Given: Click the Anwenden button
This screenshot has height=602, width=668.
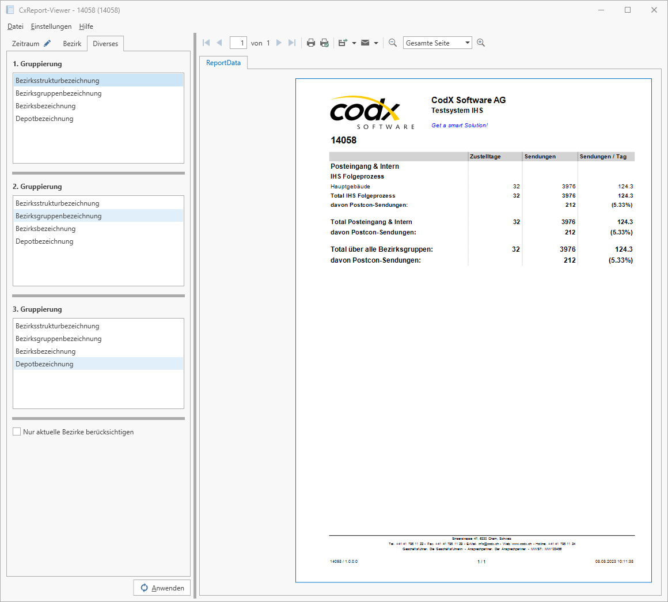Looking at the screenshot, I should click(x=162, y=587).
